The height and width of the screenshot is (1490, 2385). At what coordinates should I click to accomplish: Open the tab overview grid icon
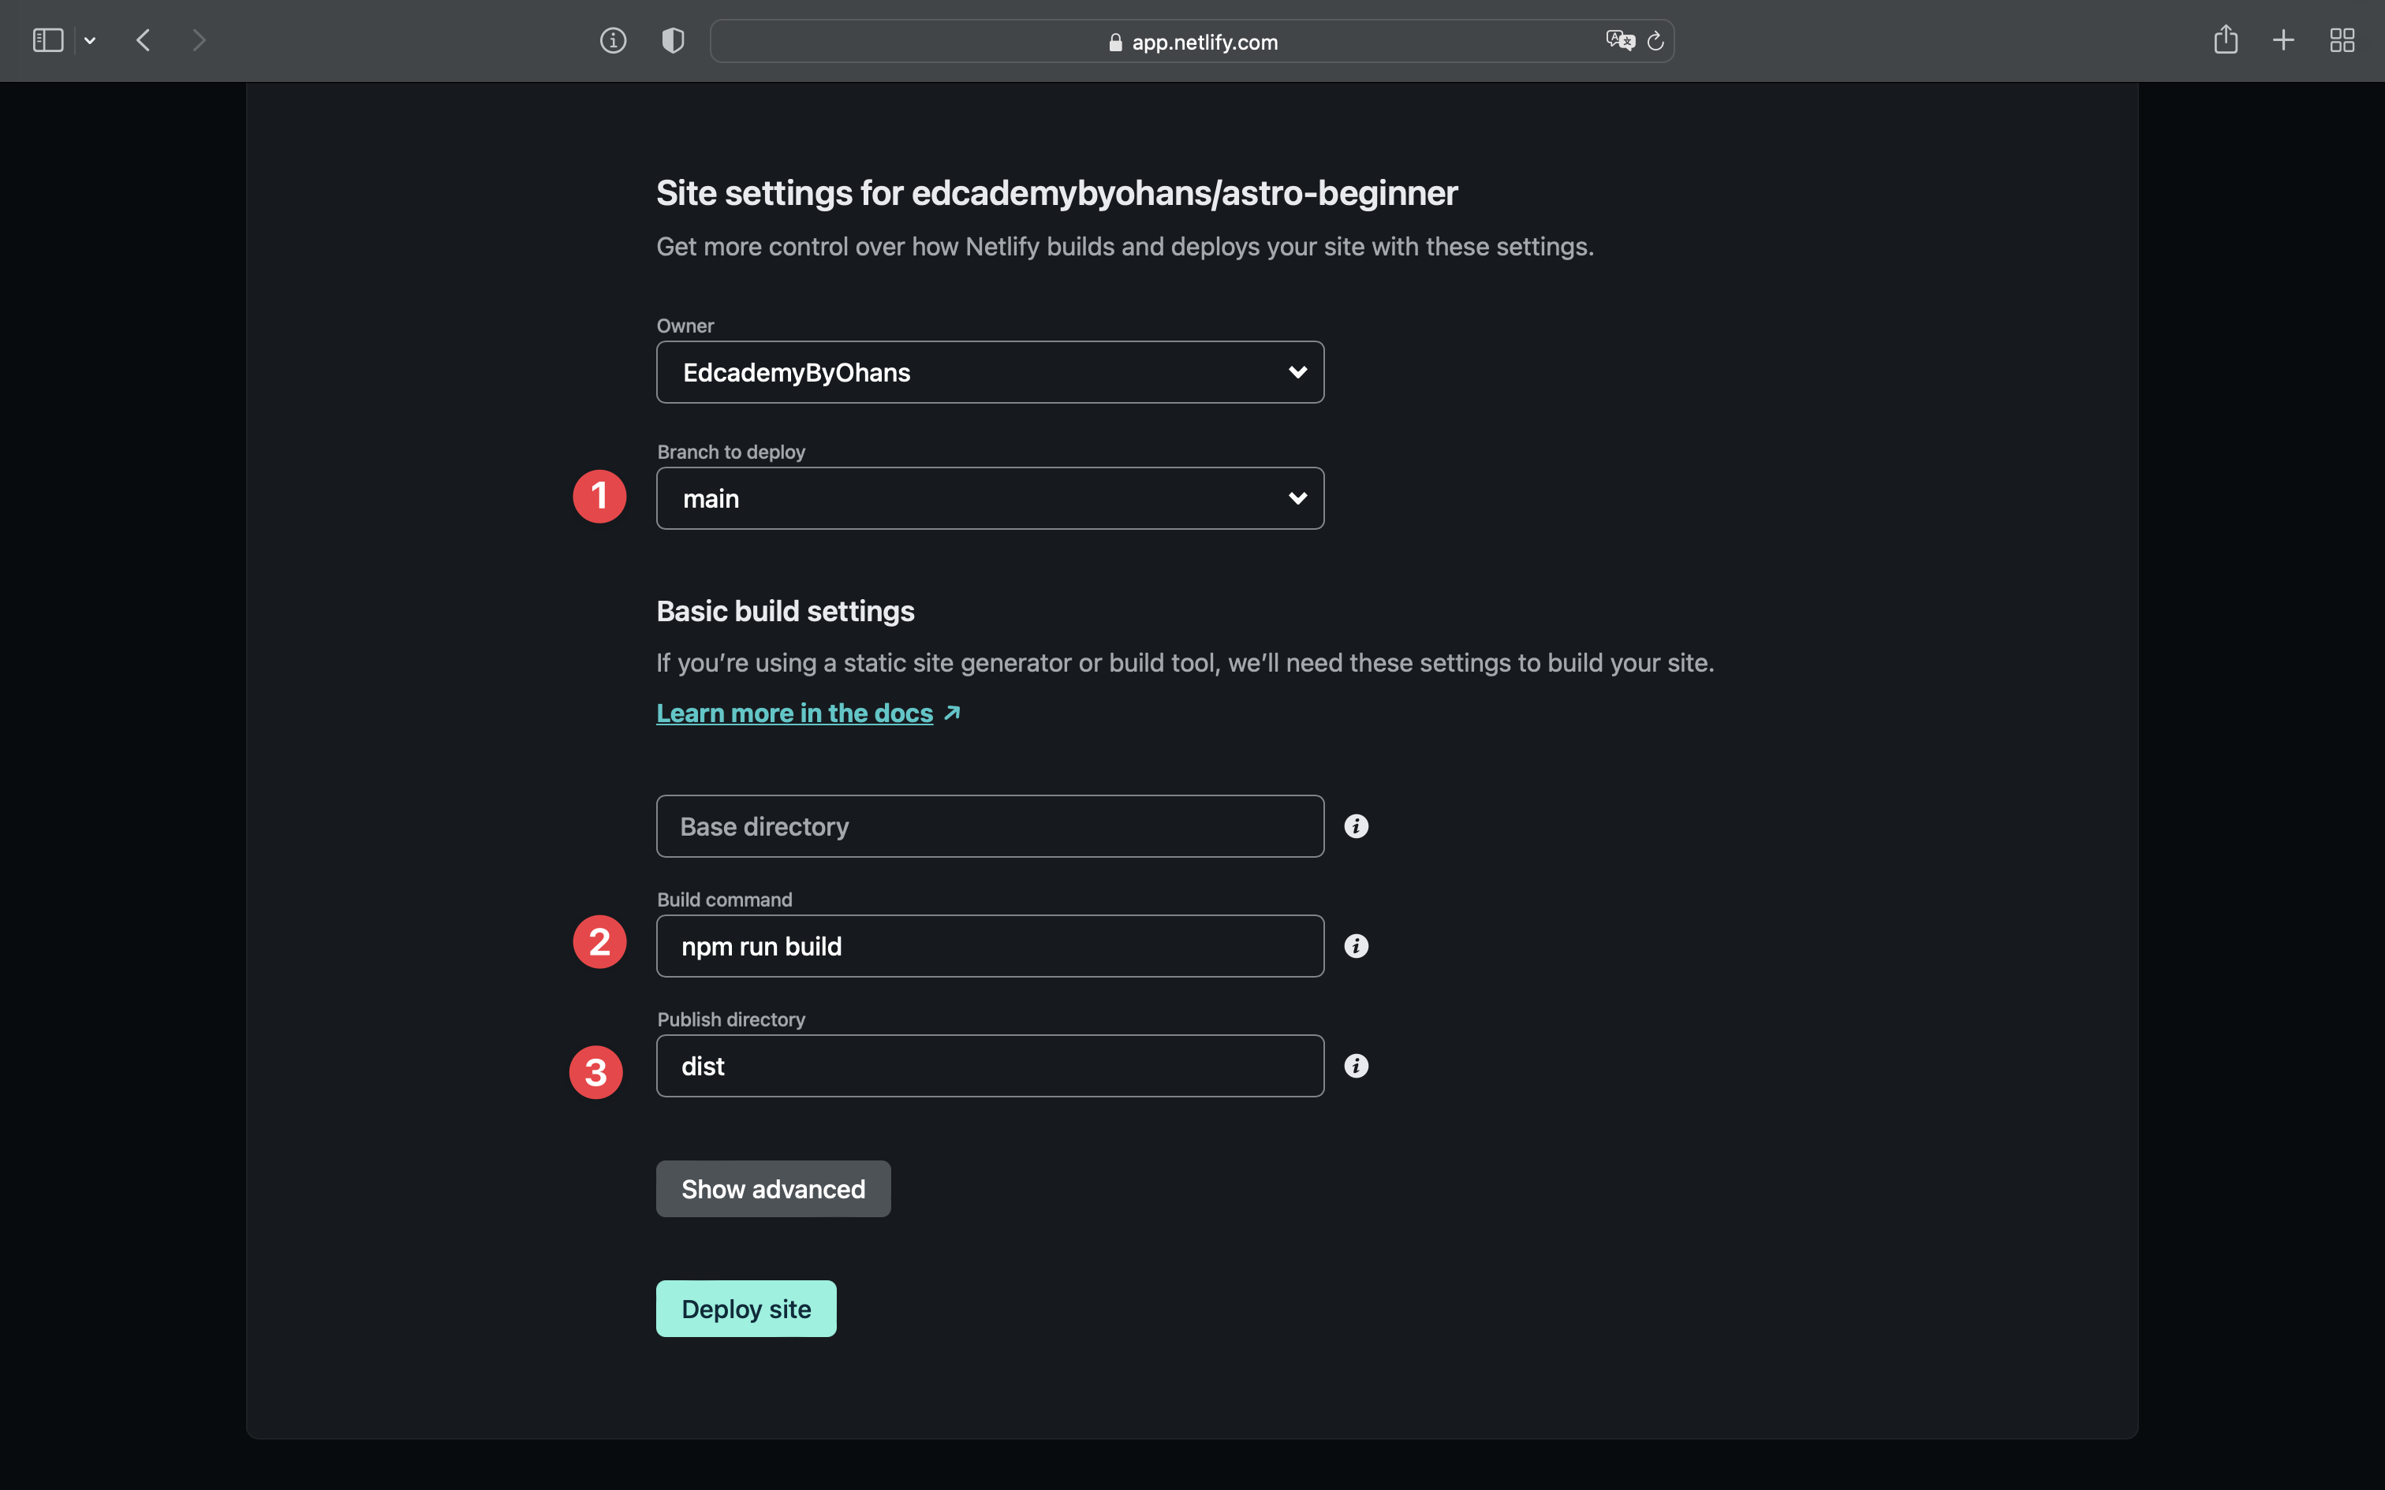[x=2342, y=40]
